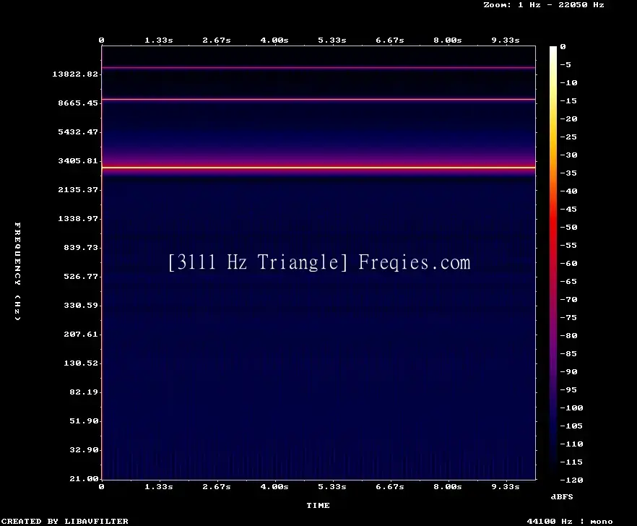Click the 1.33s label on the top time axis
Viewport: 637px width, 526px height.
(159, 40)
